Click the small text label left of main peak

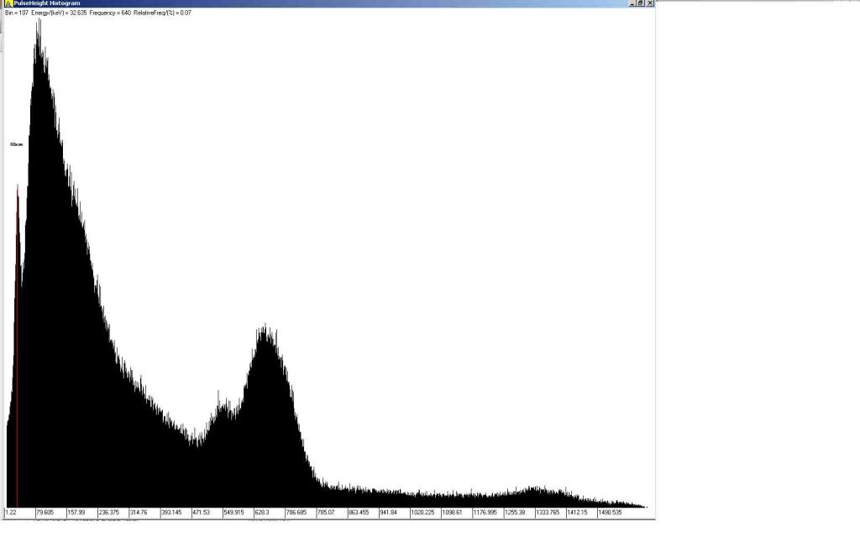coord(17,144)
